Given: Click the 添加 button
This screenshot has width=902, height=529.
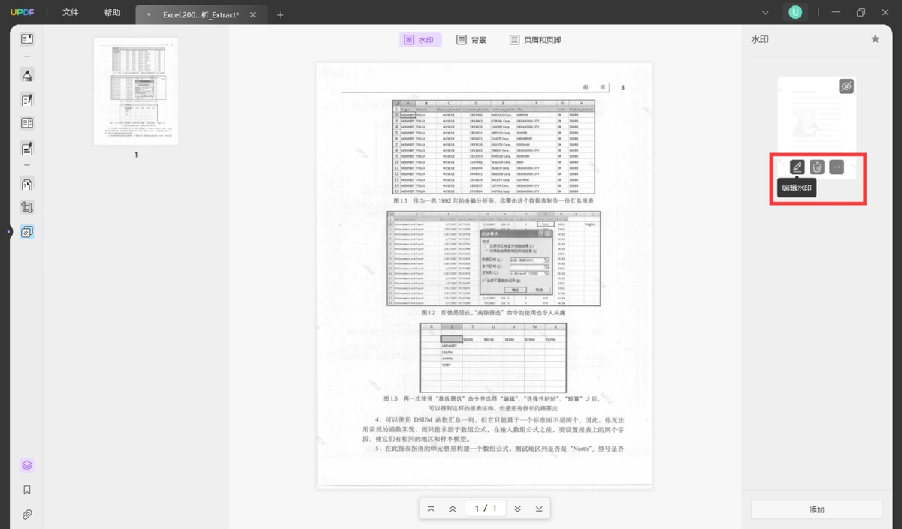Looking at the screenshot, I should click(x=817, y=509).
